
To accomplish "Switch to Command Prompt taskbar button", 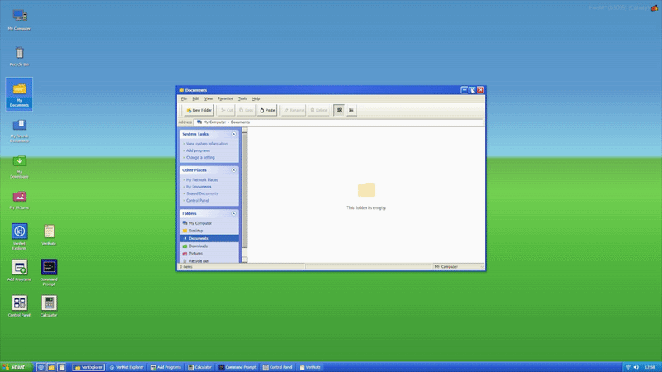I will [237, 367].
